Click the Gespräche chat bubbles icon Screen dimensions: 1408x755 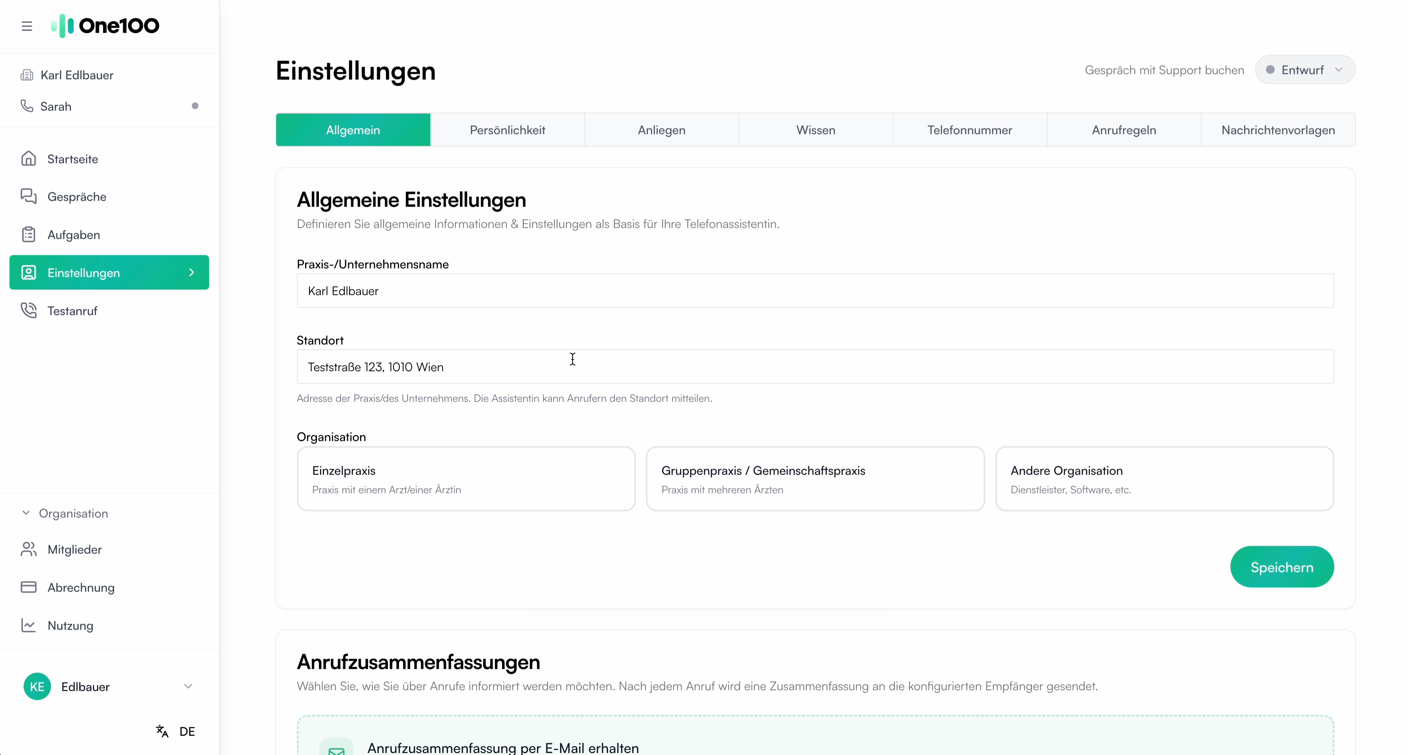click(x=28, y=196)
